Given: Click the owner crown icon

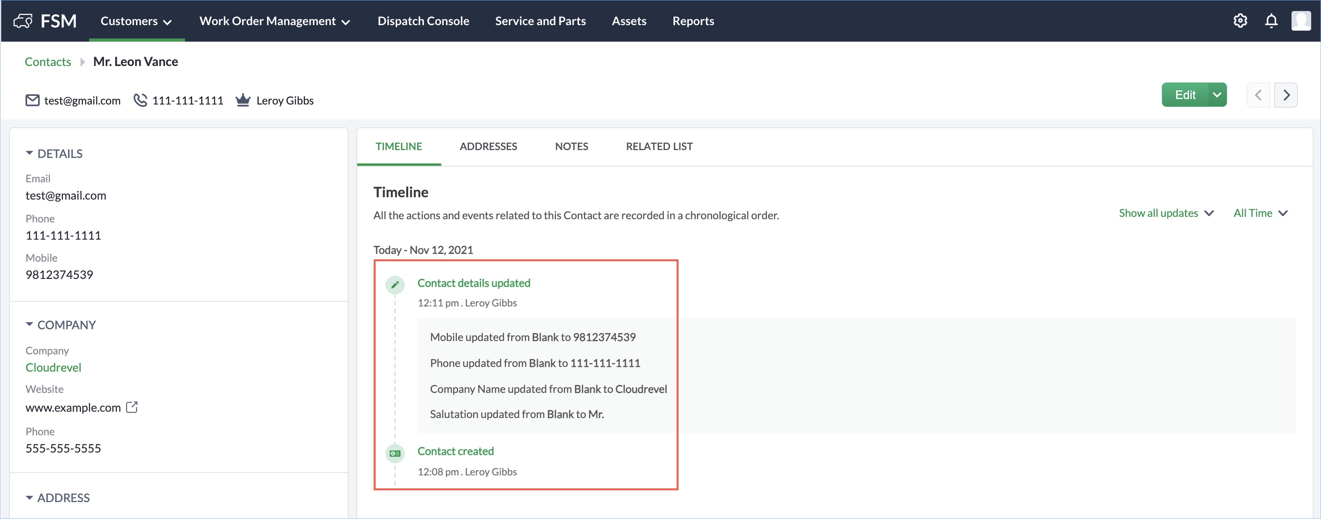Looking at the screenshot, I should (242, 100).
